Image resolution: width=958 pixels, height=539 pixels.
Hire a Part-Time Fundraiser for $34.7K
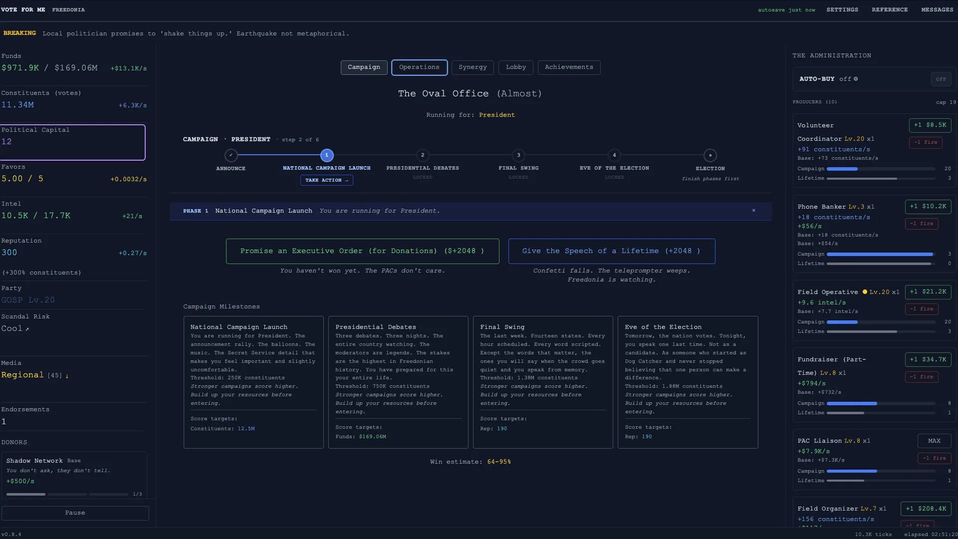928,360
